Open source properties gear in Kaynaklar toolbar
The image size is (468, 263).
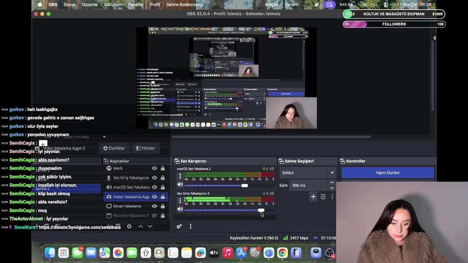pyautogui.click(x=129, y=226)
